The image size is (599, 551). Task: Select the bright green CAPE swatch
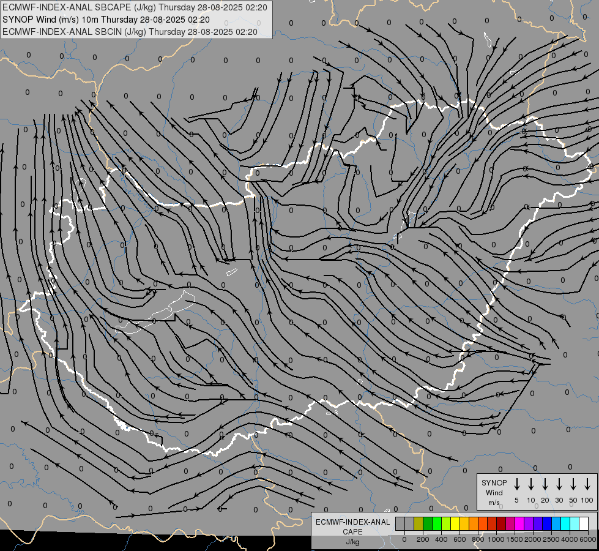[x=437, y=523]
